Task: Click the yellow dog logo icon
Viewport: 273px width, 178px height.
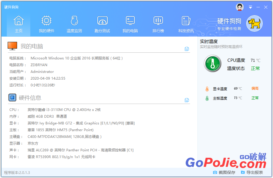Action: (254, 23)
